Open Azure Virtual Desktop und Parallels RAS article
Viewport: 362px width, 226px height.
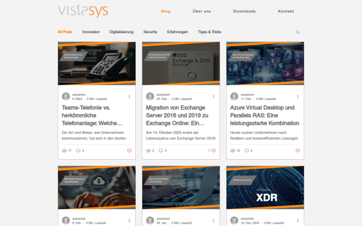point(265,115)
